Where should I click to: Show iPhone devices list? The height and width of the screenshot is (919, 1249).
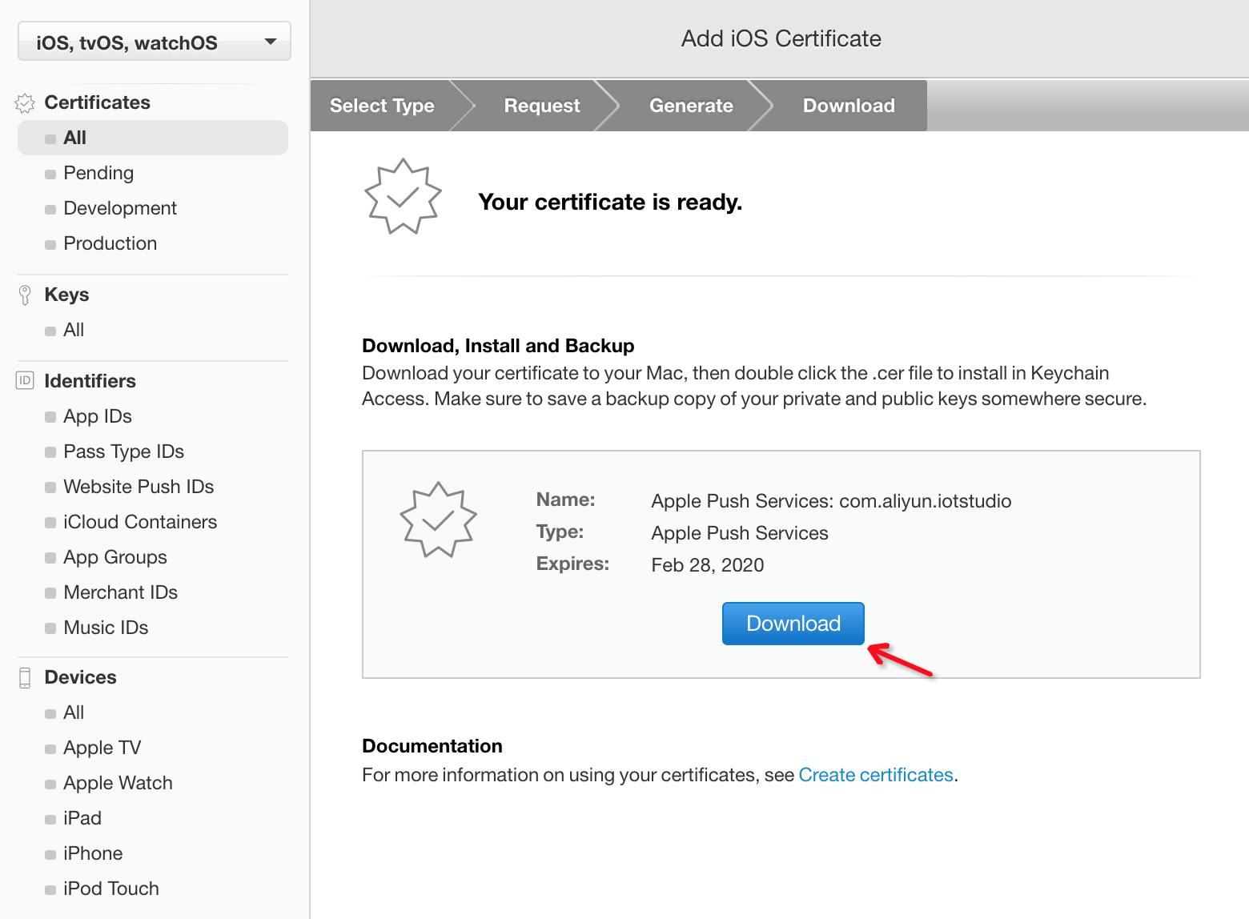(93, 853)
